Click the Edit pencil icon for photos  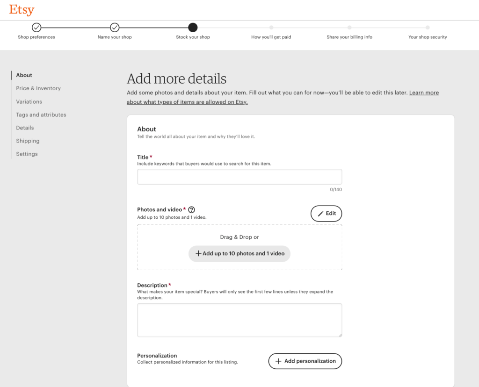[x=320, y=213]
